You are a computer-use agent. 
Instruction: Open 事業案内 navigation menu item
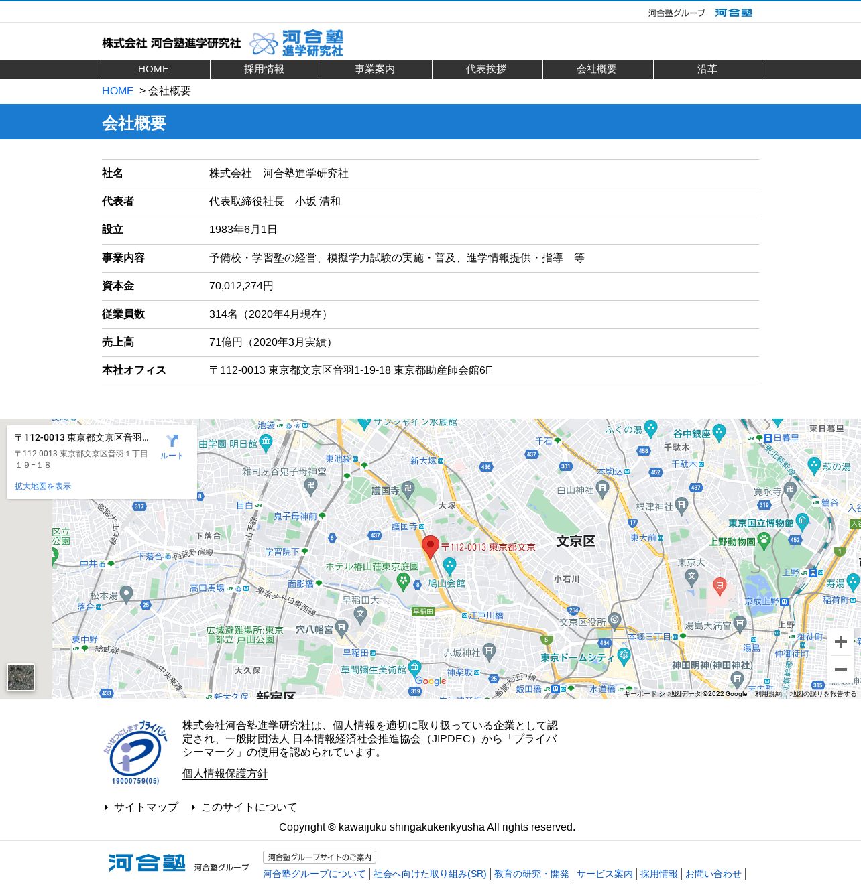(x=375, y=69)
